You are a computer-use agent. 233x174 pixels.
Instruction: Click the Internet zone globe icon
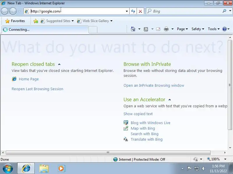(x=115, y=159)
